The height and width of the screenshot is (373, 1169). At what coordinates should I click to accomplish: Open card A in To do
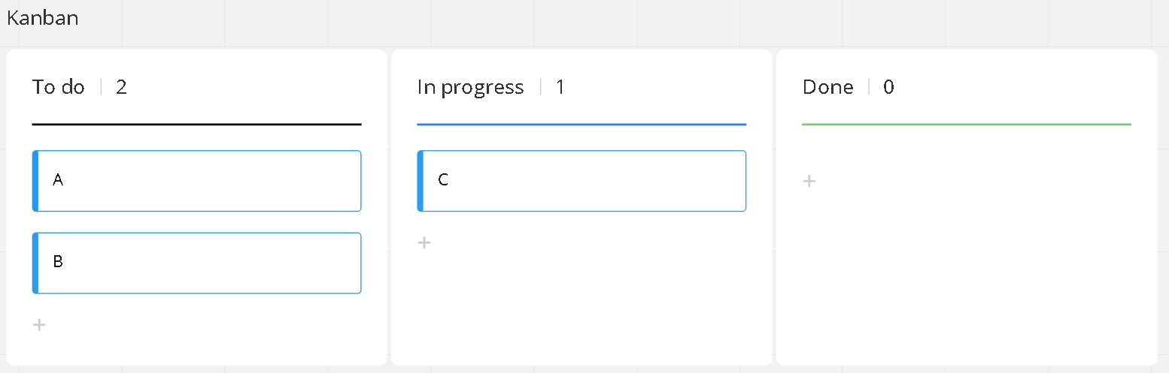(199, 181)
